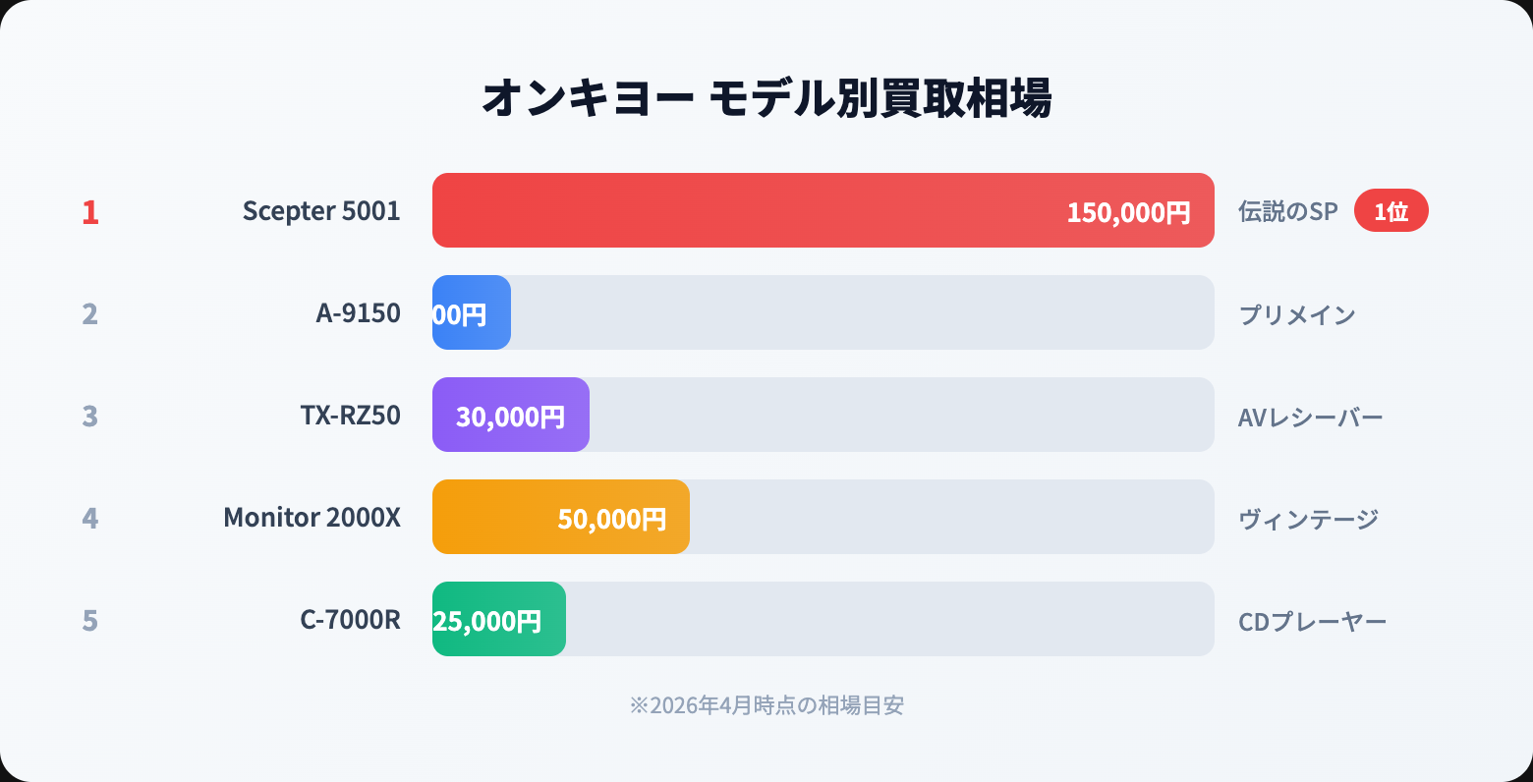Click the 2026年4月時点 footnote text
The height and width of the screenshot is (782, 1533).
click(766, 705)
